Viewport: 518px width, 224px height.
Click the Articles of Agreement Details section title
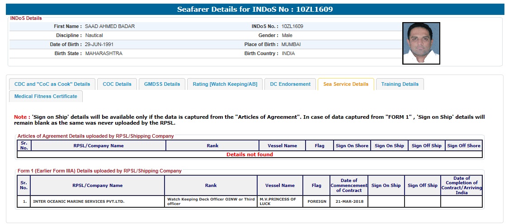click(x=95, y=136)
